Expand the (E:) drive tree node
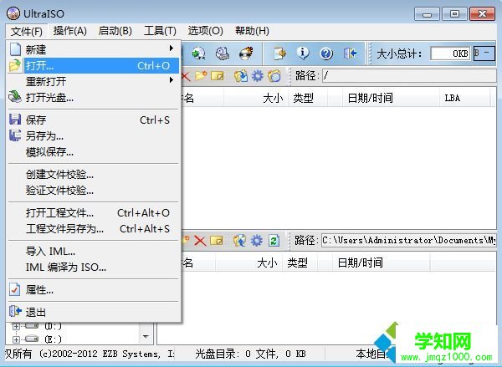This screenshot has width=502, height=367. (16, 339)
